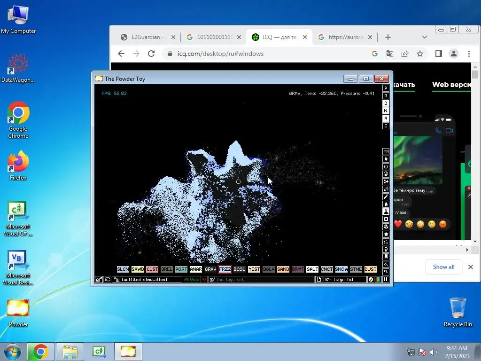Select the SAND element
The width and height of the screenshot is (481, 361).
(x=283, y=269)
